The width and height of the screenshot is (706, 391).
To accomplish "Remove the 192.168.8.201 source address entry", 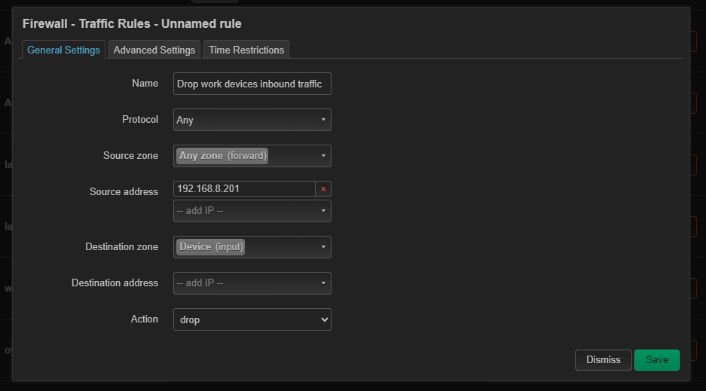I will click(x=323, y=189).
